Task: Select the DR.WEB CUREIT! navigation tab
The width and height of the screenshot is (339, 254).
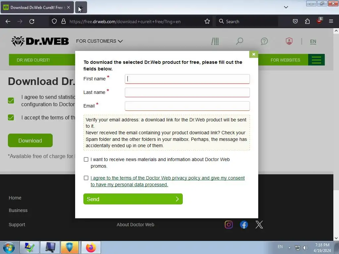Action: [33, 60]
